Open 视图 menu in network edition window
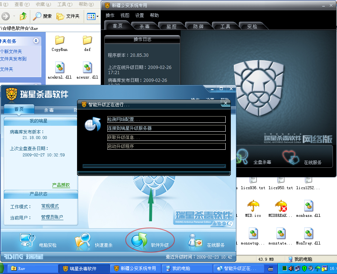The height and width of the screenshot is (274, 337). (x=125, y=15)
